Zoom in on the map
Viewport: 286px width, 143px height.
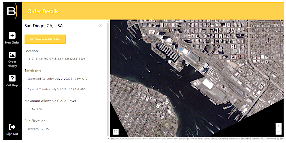(x=279, y=126)
